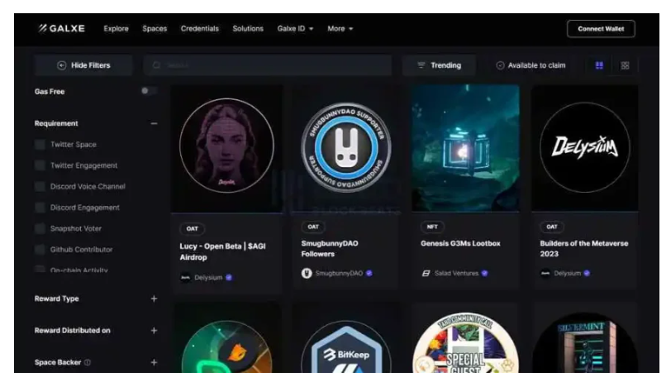Open the BitKeep badge thumbnail
The image size is (671, 382).
pyautogui.click(x=345, y=346)
